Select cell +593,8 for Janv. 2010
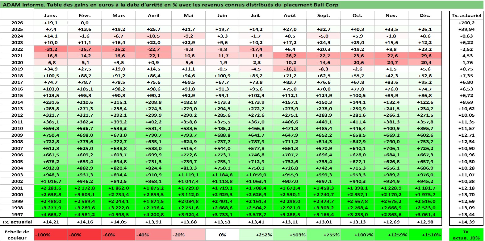485x241 pixels. tap(51, 128)
